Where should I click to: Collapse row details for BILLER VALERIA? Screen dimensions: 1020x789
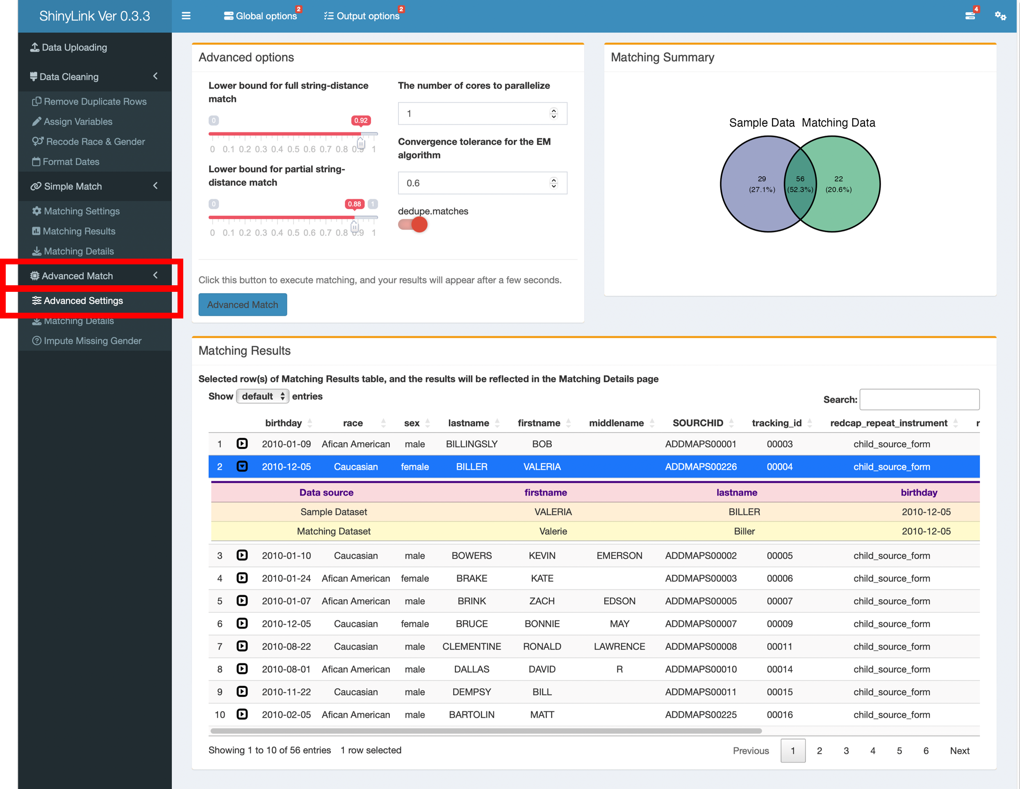pos(242,466)
